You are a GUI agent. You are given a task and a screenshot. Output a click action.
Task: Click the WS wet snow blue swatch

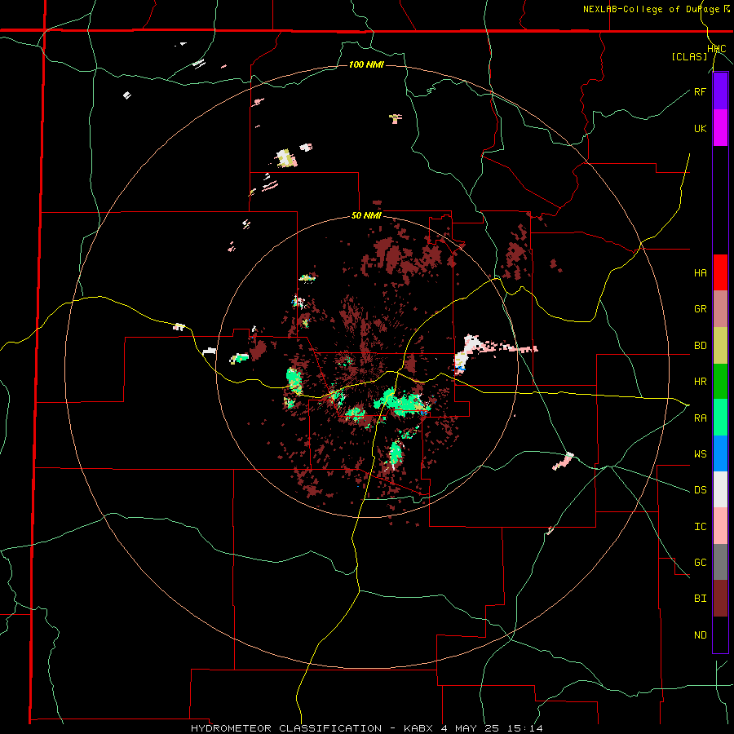(x=720, y=453)
